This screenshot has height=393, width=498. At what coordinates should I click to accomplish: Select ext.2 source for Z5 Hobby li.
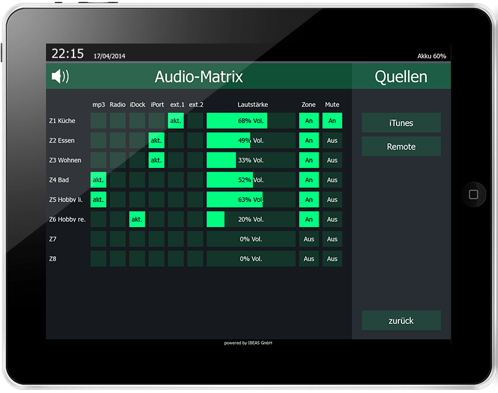coord(195,200)
